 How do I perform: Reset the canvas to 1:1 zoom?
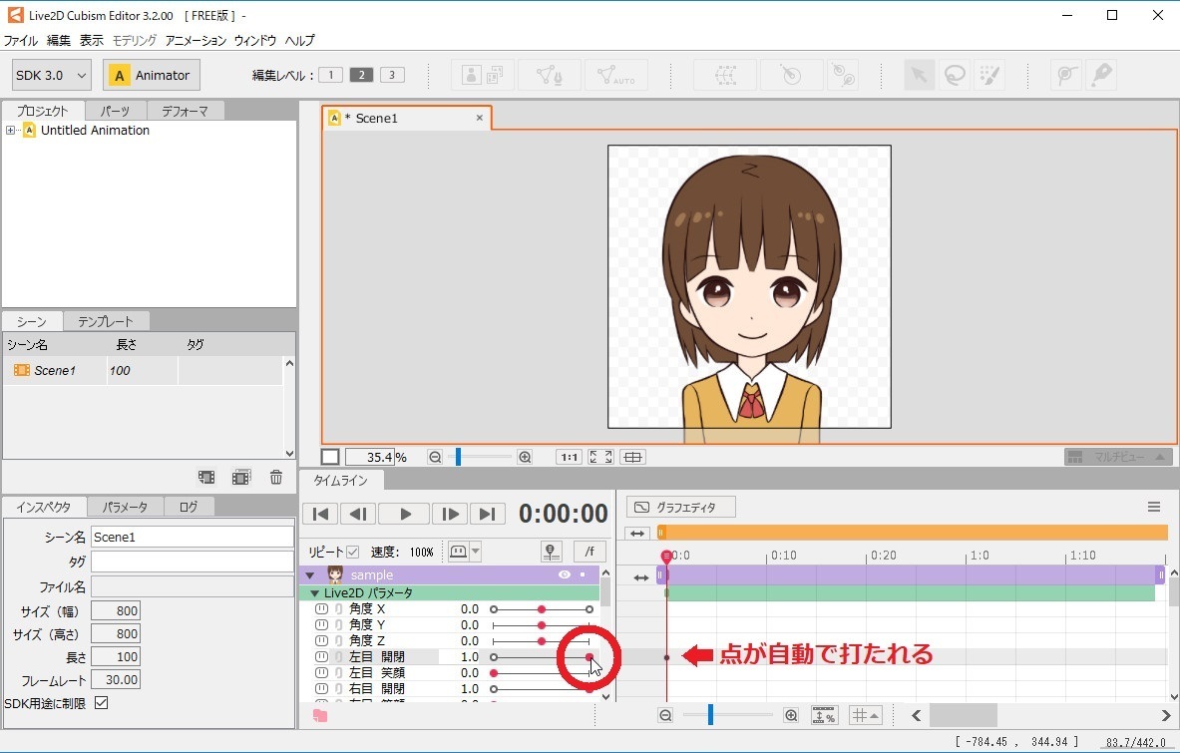569,457
